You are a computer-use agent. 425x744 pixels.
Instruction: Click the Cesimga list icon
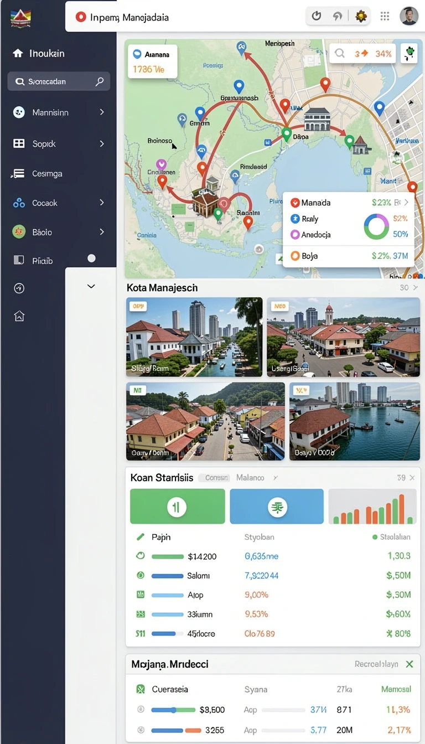pyautogui.click(x=18, y=173)
